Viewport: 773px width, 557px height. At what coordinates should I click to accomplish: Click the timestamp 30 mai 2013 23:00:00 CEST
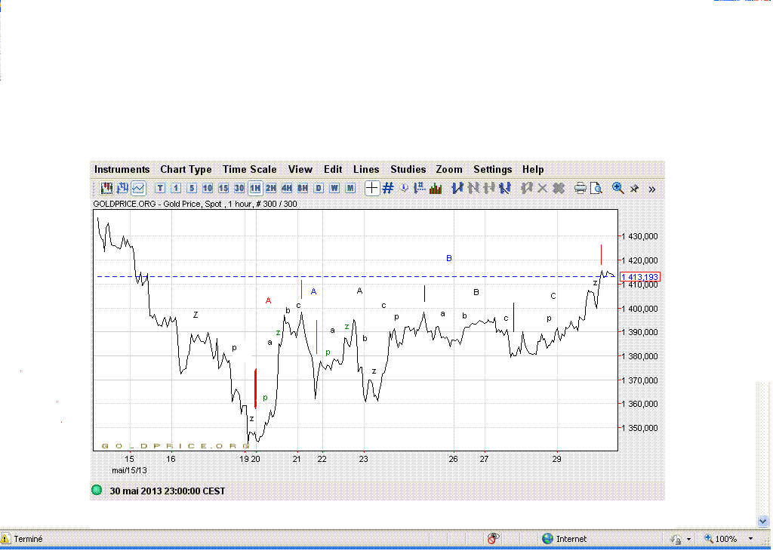point(167,491)
